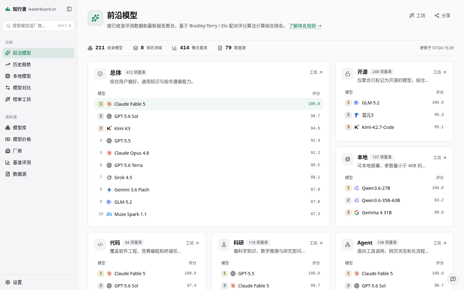
Task: Click the 开源 unlock icon
Action: [348, 74]
